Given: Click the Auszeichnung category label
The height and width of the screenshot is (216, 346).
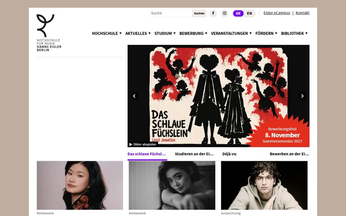Looking at the screenshot, I should point(231,213).
